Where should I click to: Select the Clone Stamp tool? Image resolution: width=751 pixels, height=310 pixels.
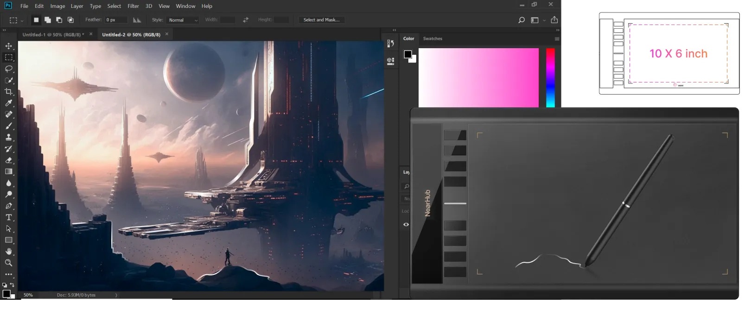8,137
